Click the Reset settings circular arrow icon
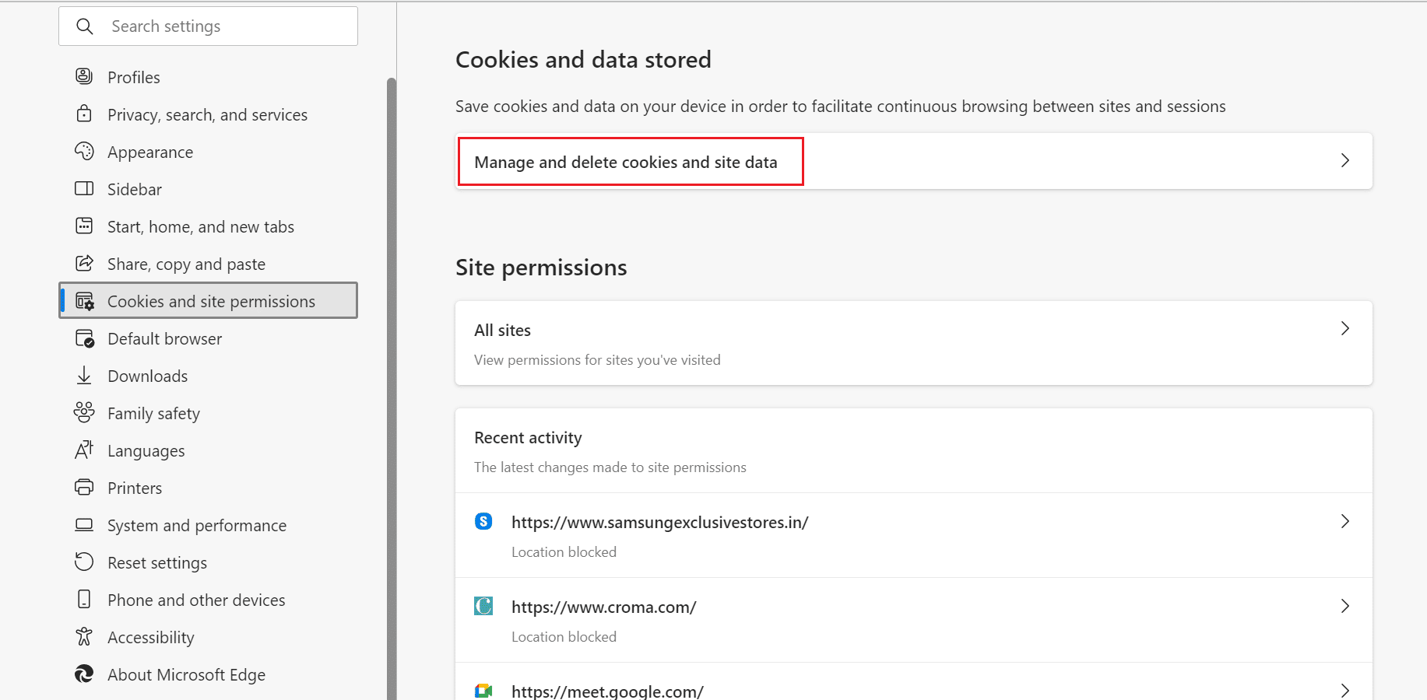This screenshot has height=700, width=1427. click(x=84, y=562)
